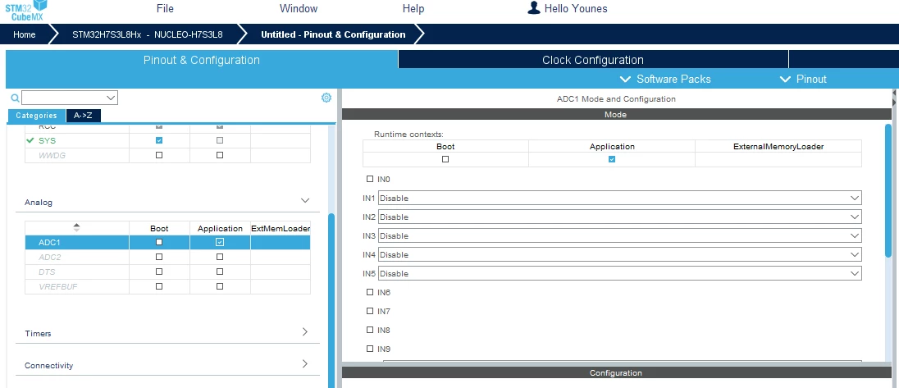Click Hello Younes account link

576,8
